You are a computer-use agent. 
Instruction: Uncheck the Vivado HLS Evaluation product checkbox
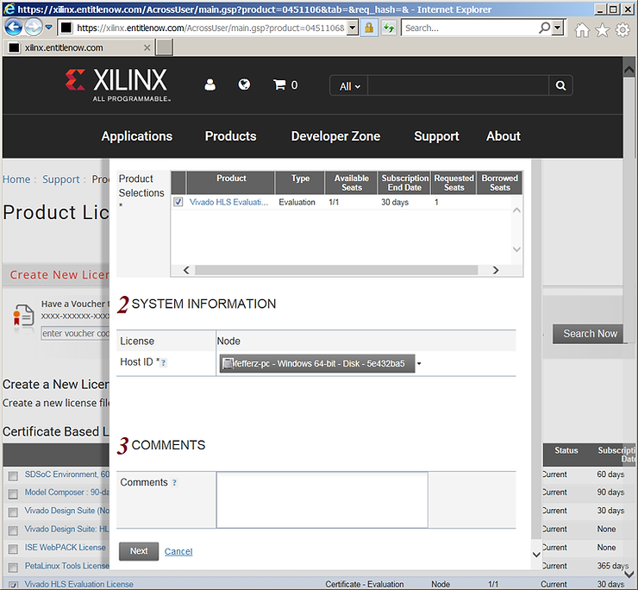(x=178, y=202)
